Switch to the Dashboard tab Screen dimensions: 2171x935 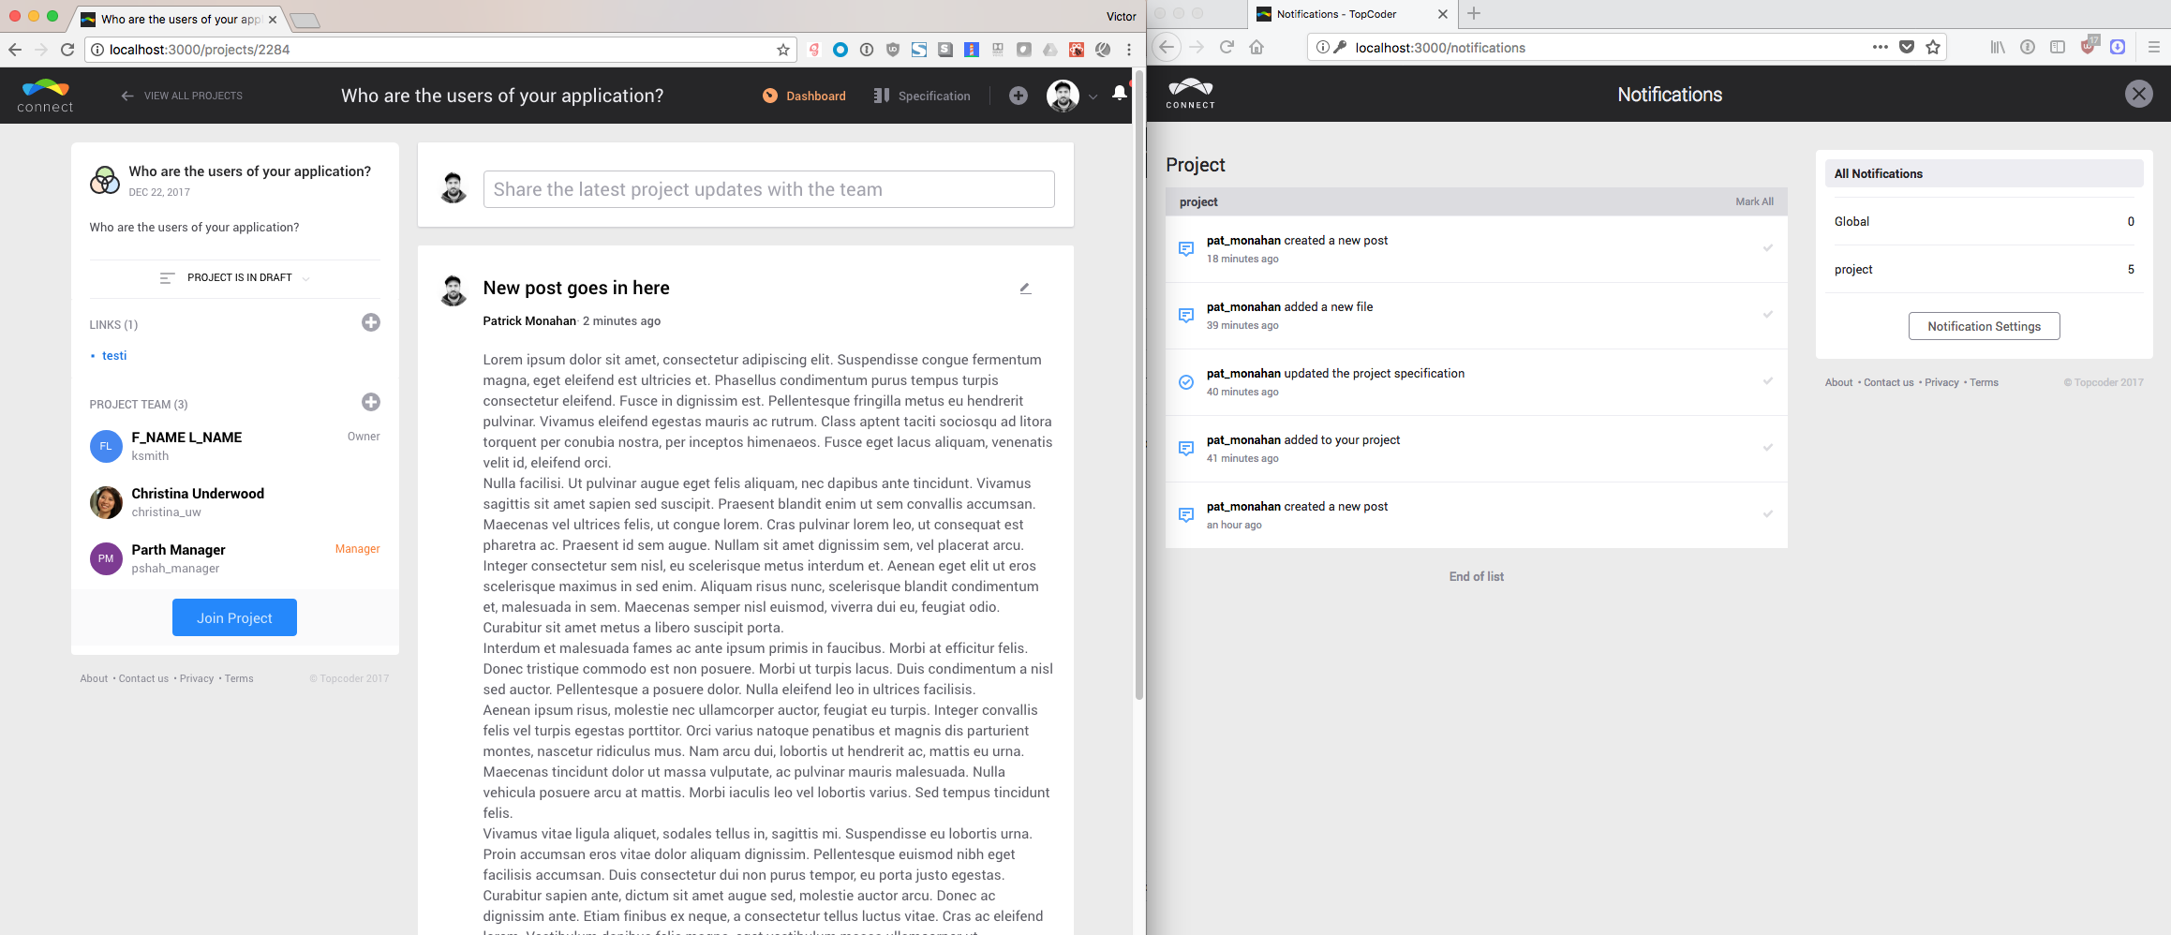click(804, 96)
